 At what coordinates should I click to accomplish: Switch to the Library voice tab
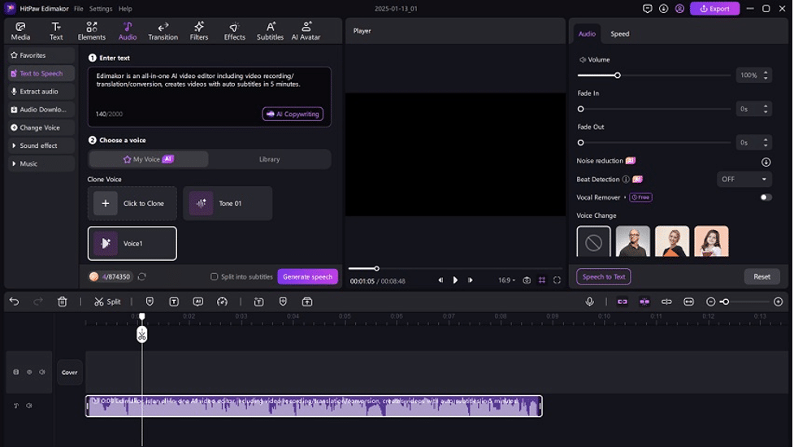point(269,159)
